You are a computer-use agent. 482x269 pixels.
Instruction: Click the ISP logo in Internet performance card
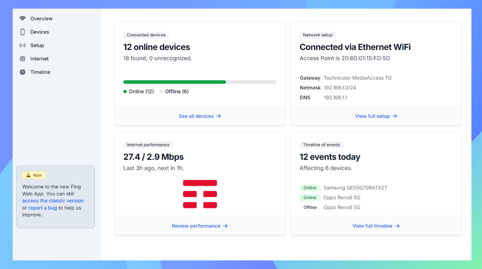tap(200, 194)
